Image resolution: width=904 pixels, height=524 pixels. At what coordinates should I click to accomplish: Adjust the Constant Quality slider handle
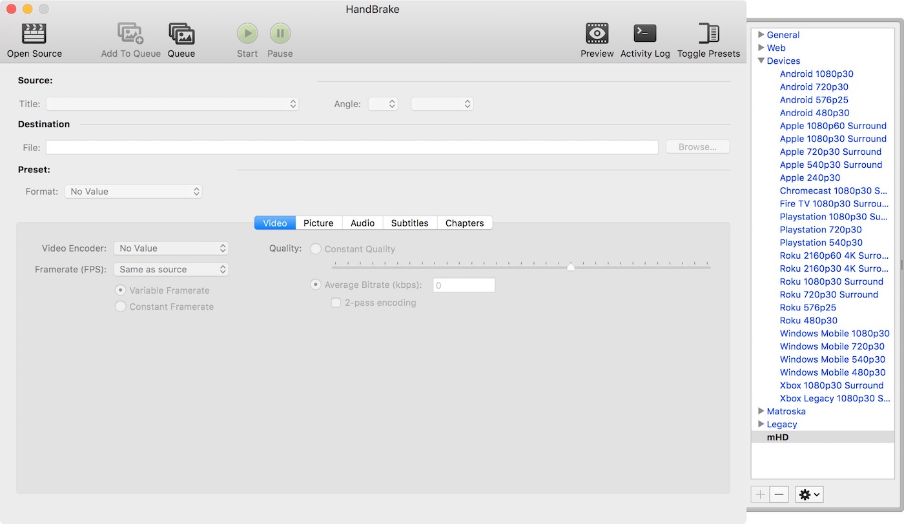[571, 267]
